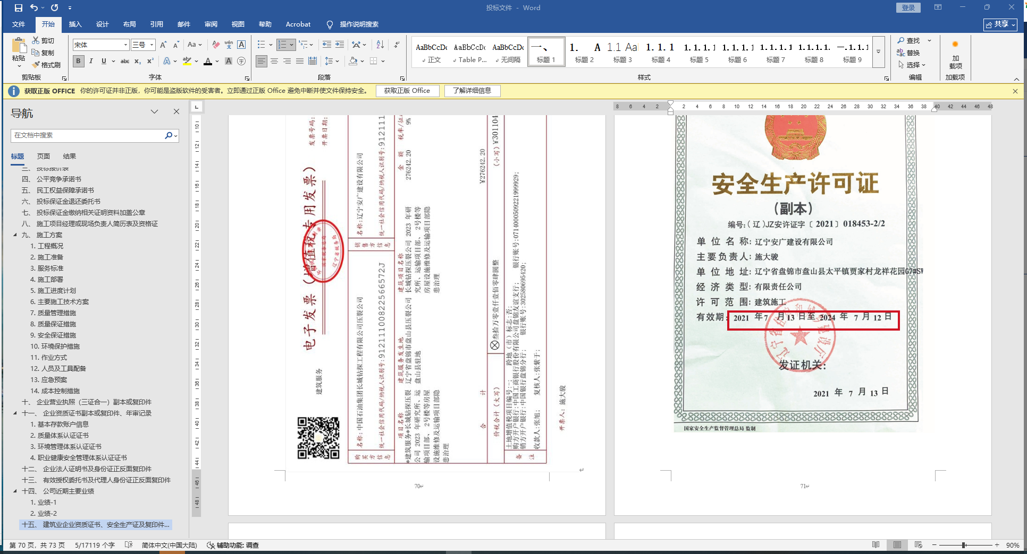
Task: Click the 登录 sign-in button
Action: 908,7
